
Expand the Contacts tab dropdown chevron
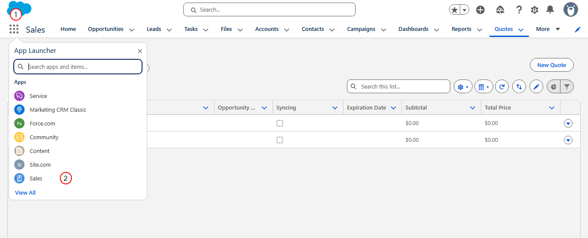pos(332,30)
